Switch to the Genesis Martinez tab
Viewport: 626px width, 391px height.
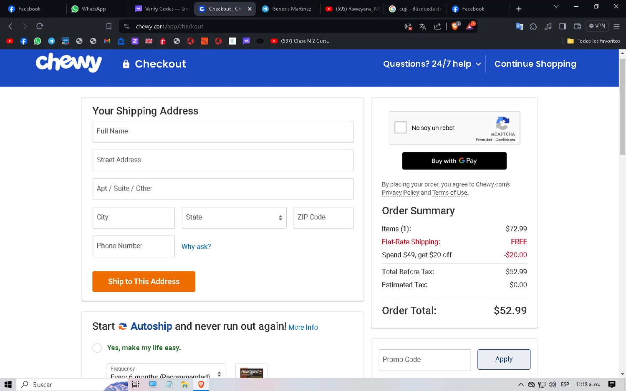288,9
